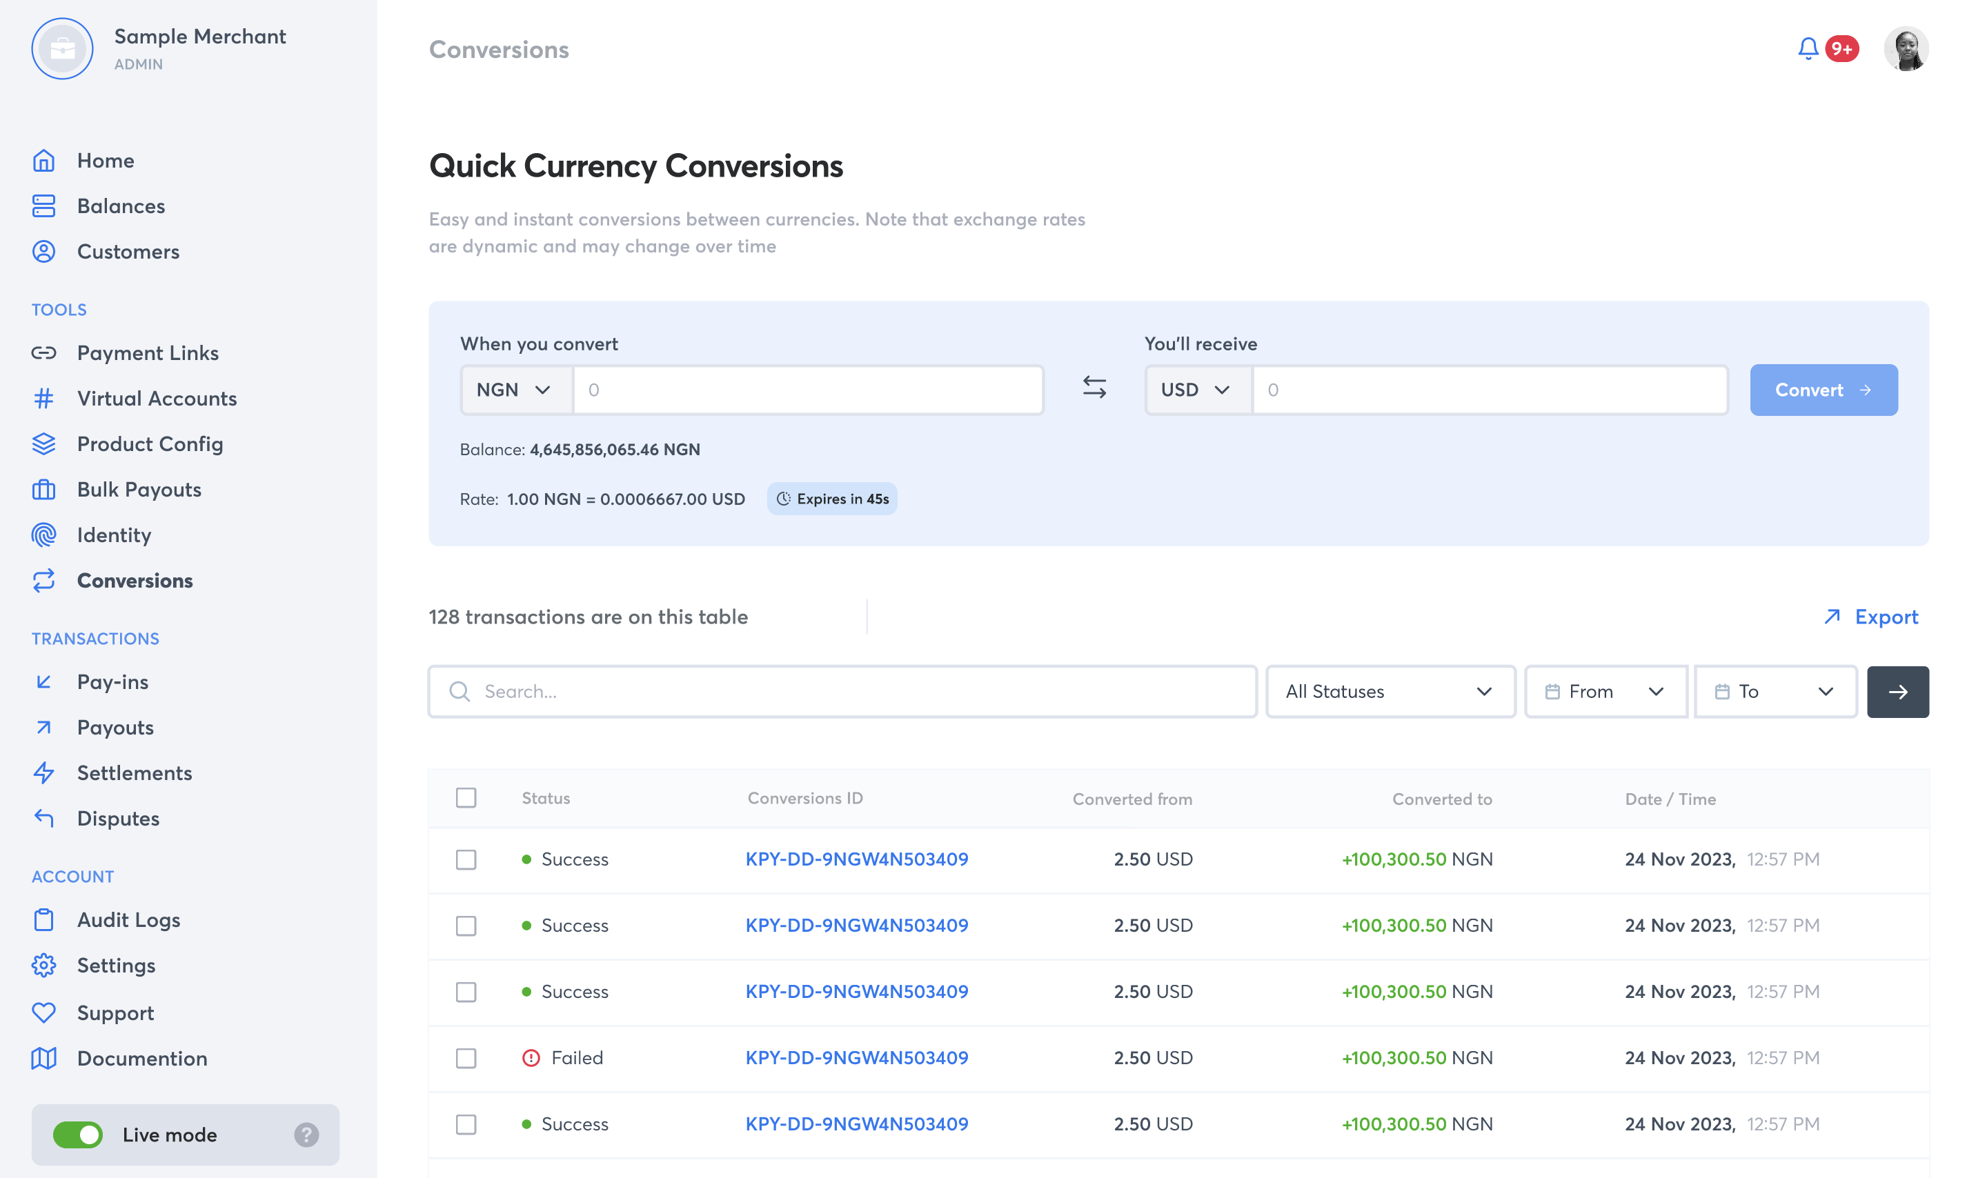Open the Disputes menu item

(118, 817)
